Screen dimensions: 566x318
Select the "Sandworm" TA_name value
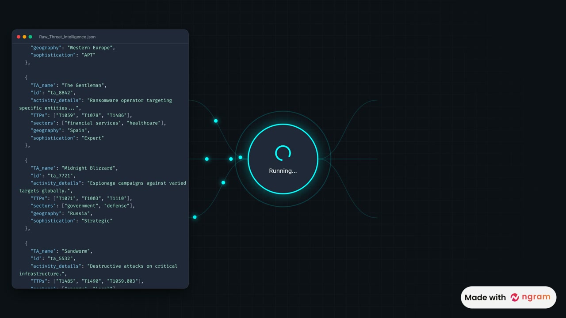pyautogui.click(x=76, y=251)
